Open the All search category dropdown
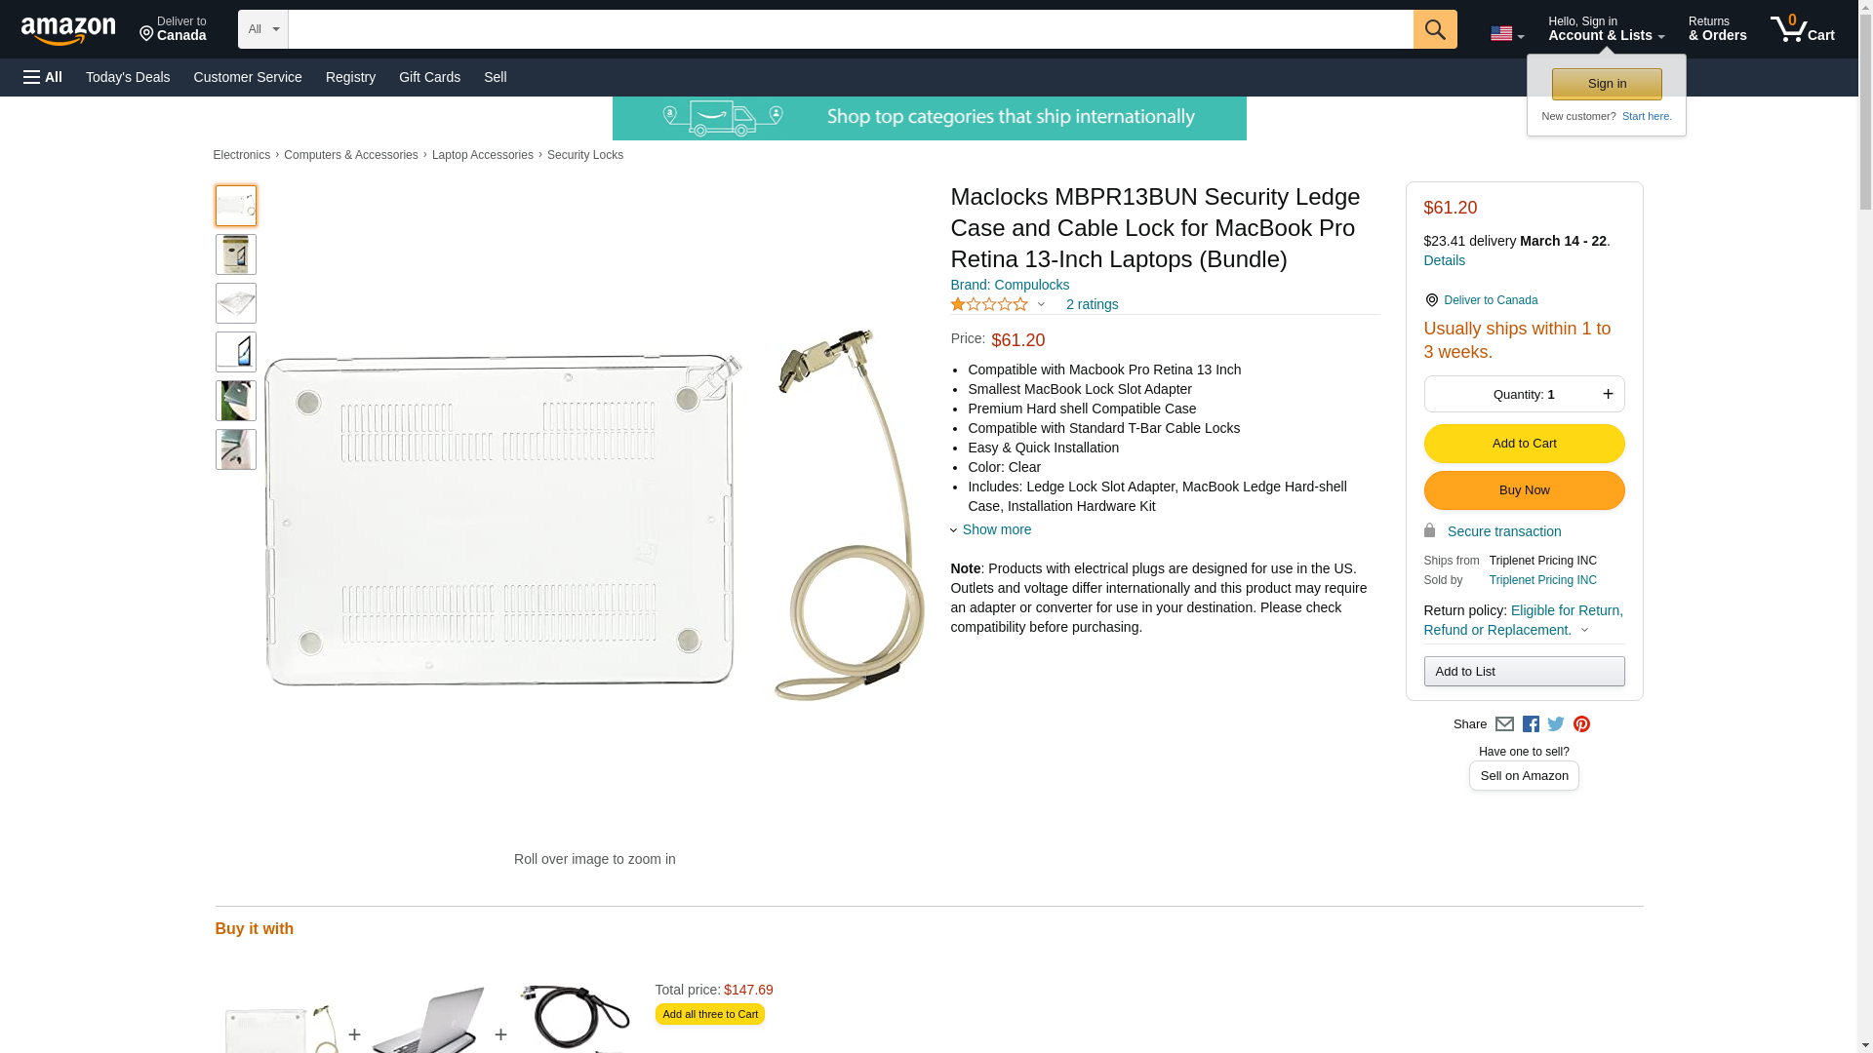This screenshot has height=1053, width=1873. click(262, 29)
